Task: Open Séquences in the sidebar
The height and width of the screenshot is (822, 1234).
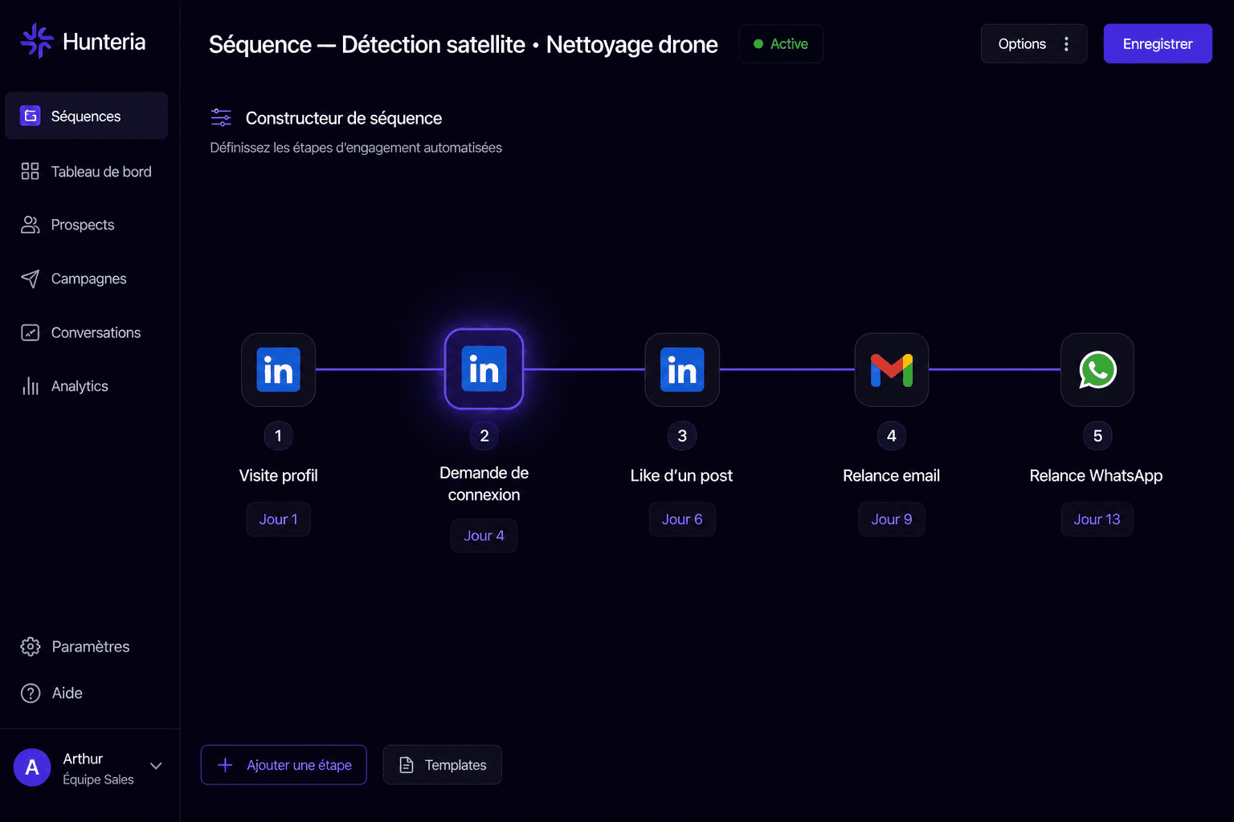Action: (86, 116)
